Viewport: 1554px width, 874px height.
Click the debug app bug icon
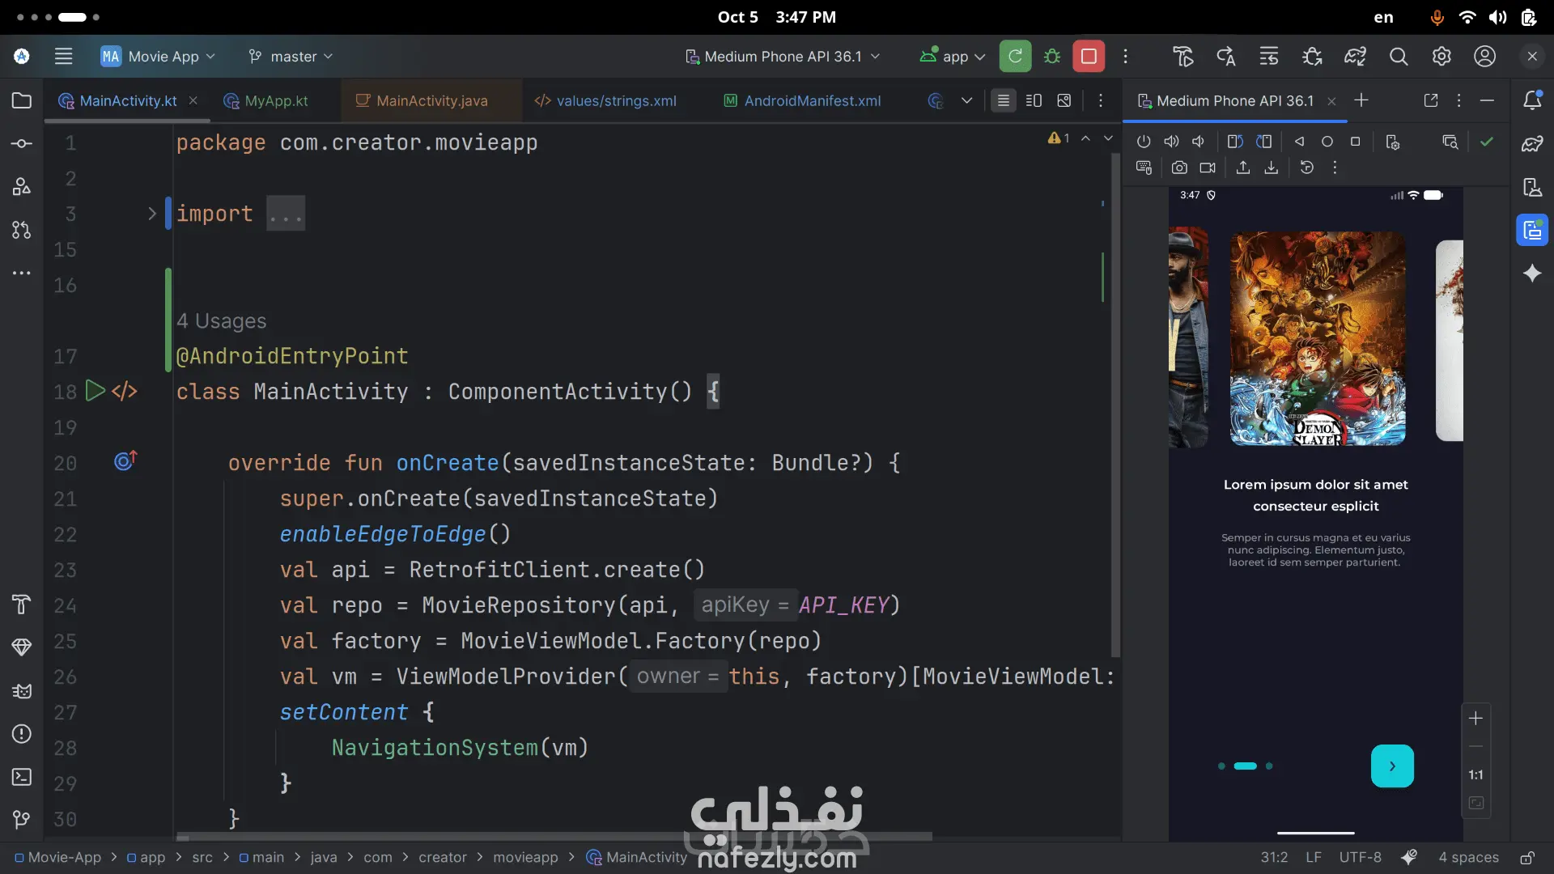1051,57
